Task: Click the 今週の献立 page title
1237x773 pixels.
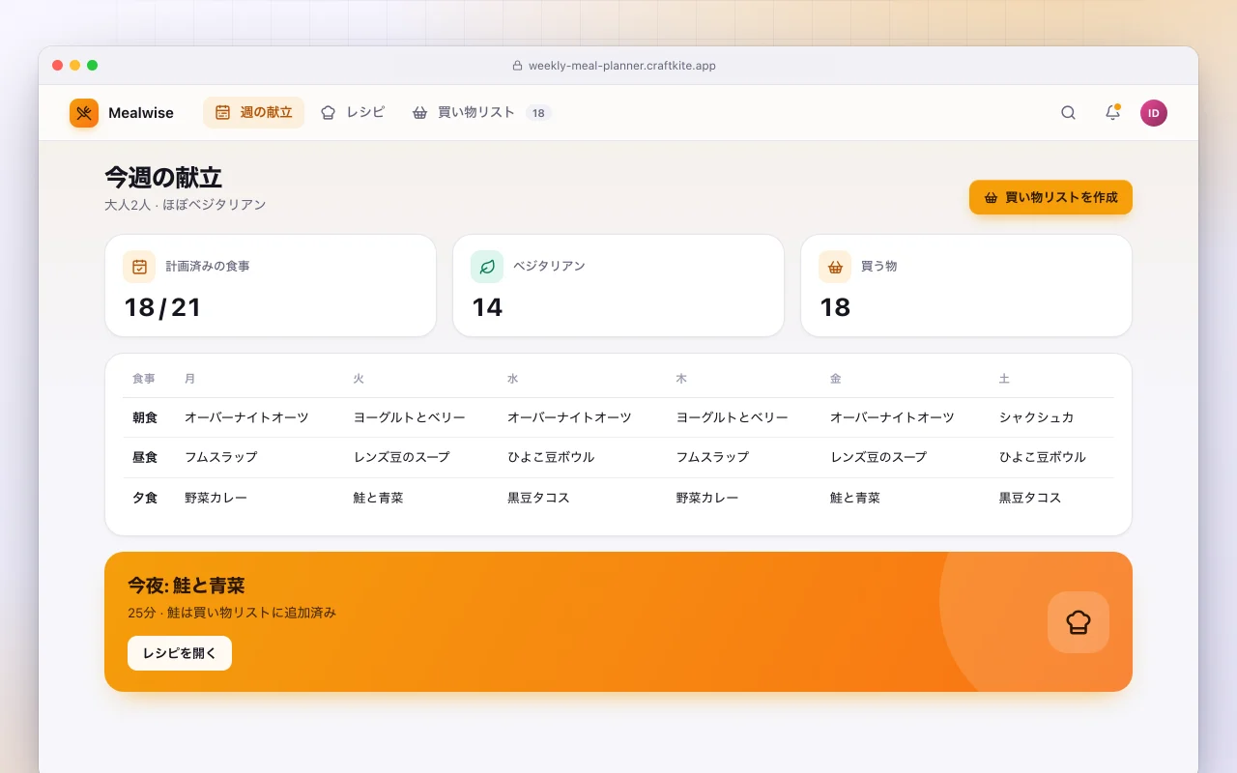Action: click(163, 178)
